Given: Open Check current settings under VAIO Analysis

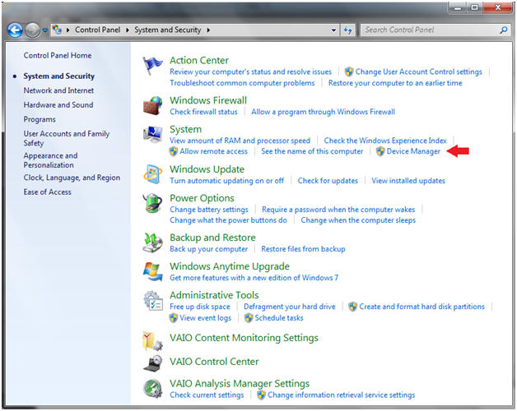Looking at the screenshot, I should (207, 395).
